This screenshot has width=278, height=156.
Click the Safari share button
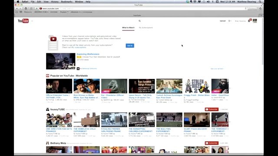click(31, 9)
